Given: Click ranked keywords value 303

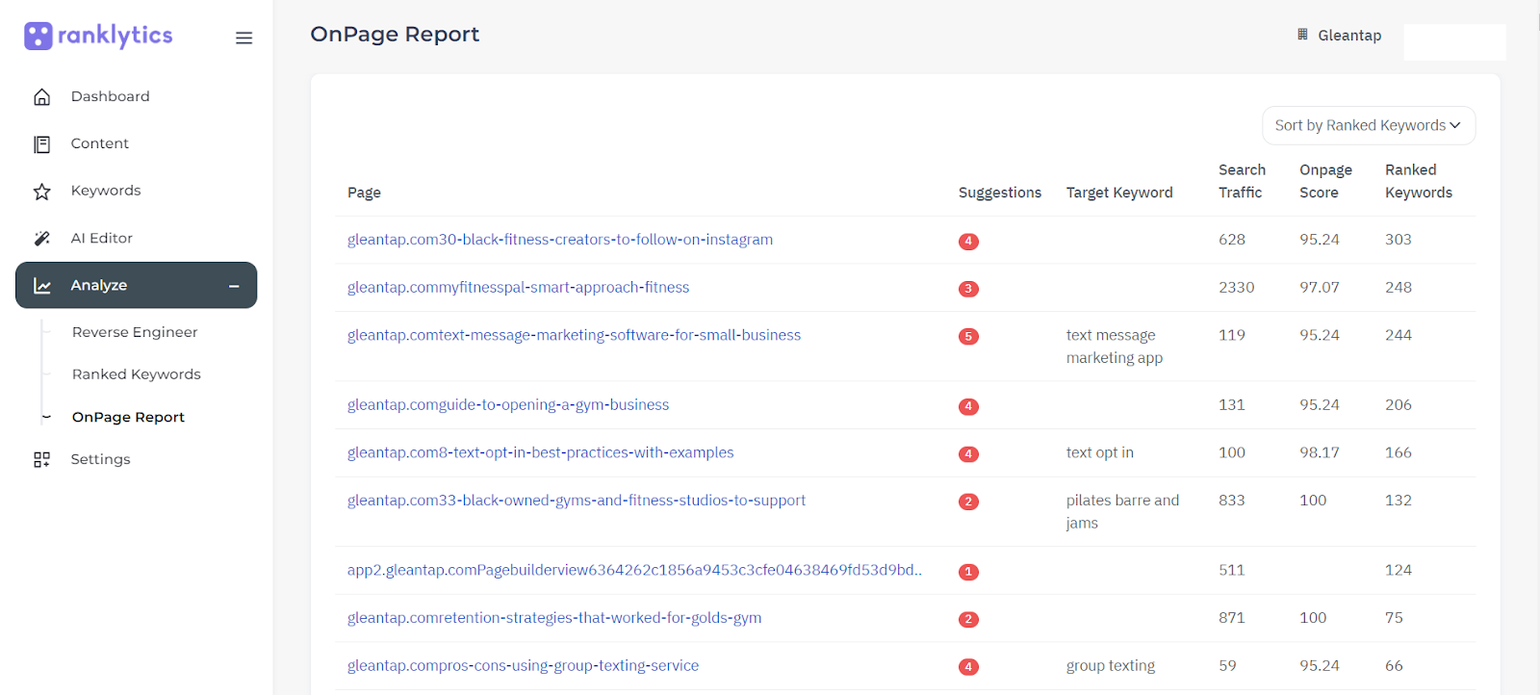Looking at the screenshot, I should click(x=1399, y=240).
